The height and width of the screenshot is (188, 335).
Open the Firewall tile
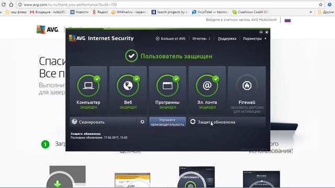pos(247,90)
